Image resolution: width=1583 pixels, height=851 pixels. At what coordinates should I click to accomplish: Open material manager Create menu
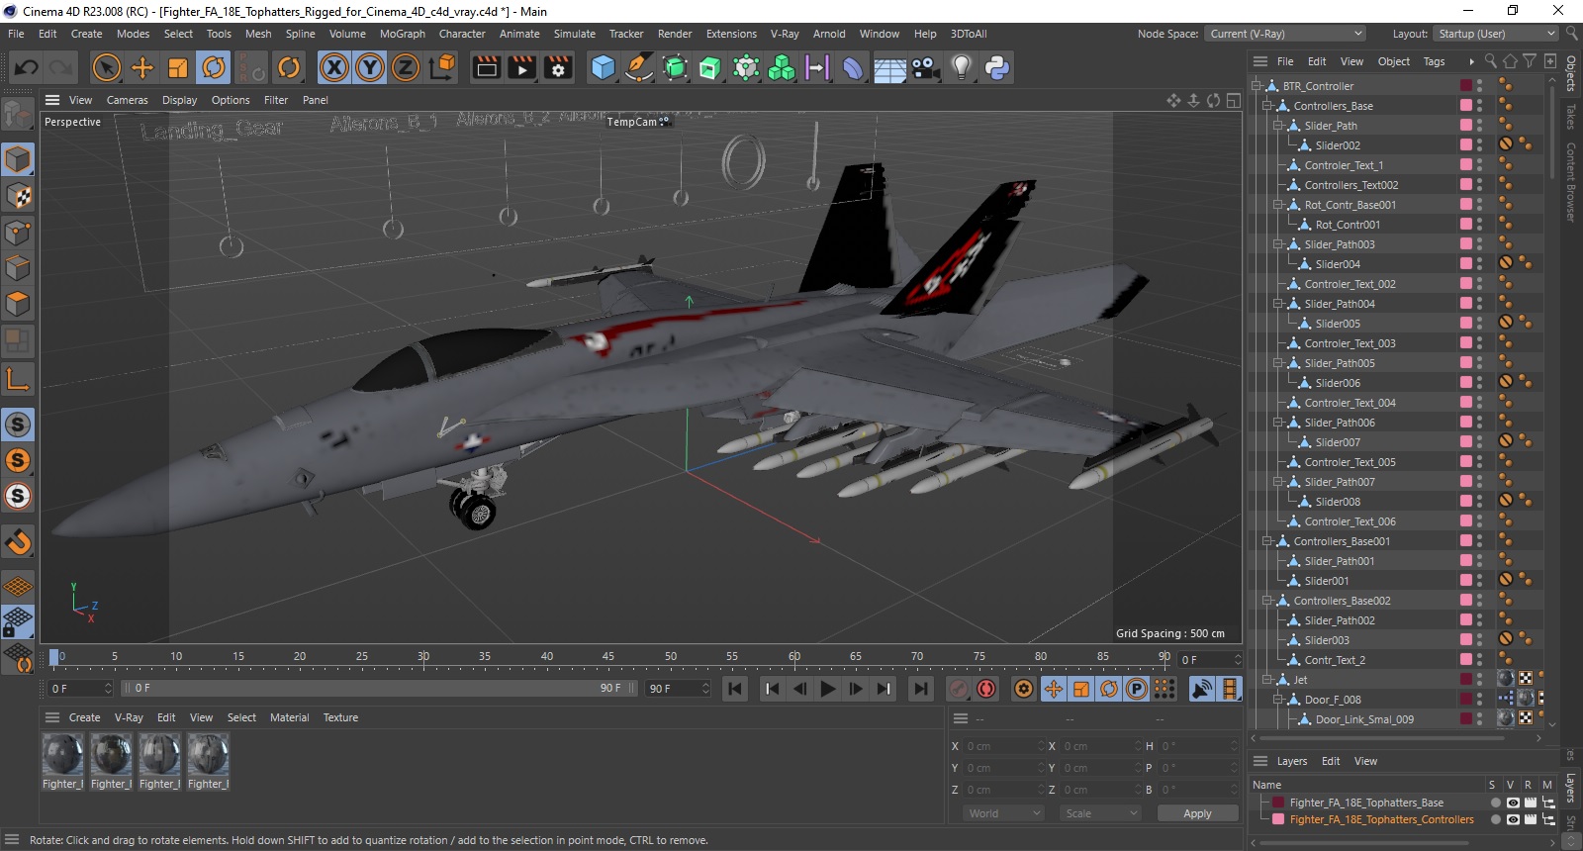coord(84,717)
